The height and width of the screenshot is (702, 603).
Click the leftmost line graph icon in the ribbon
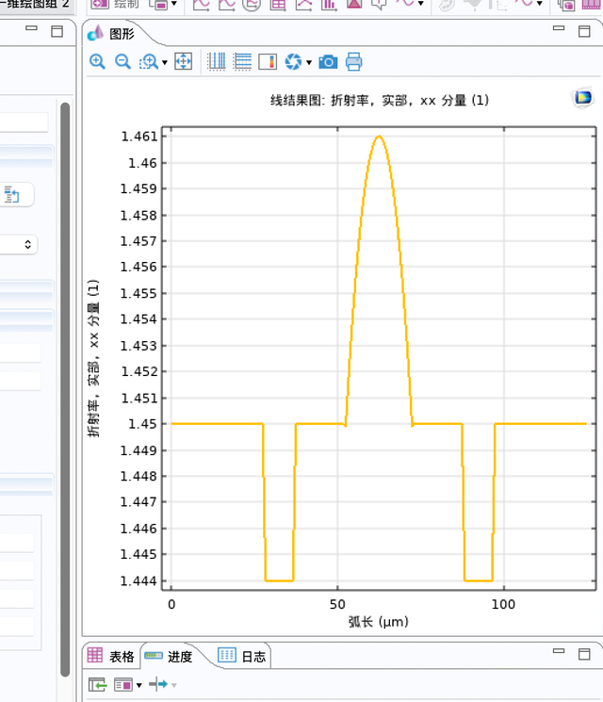click(x=201, y=4)
